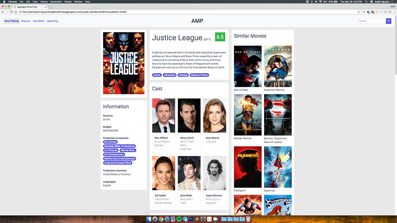Open the Top Rated section
Image resolution: width=397 pixels, height=223 pixels.
tap(38, 21)
